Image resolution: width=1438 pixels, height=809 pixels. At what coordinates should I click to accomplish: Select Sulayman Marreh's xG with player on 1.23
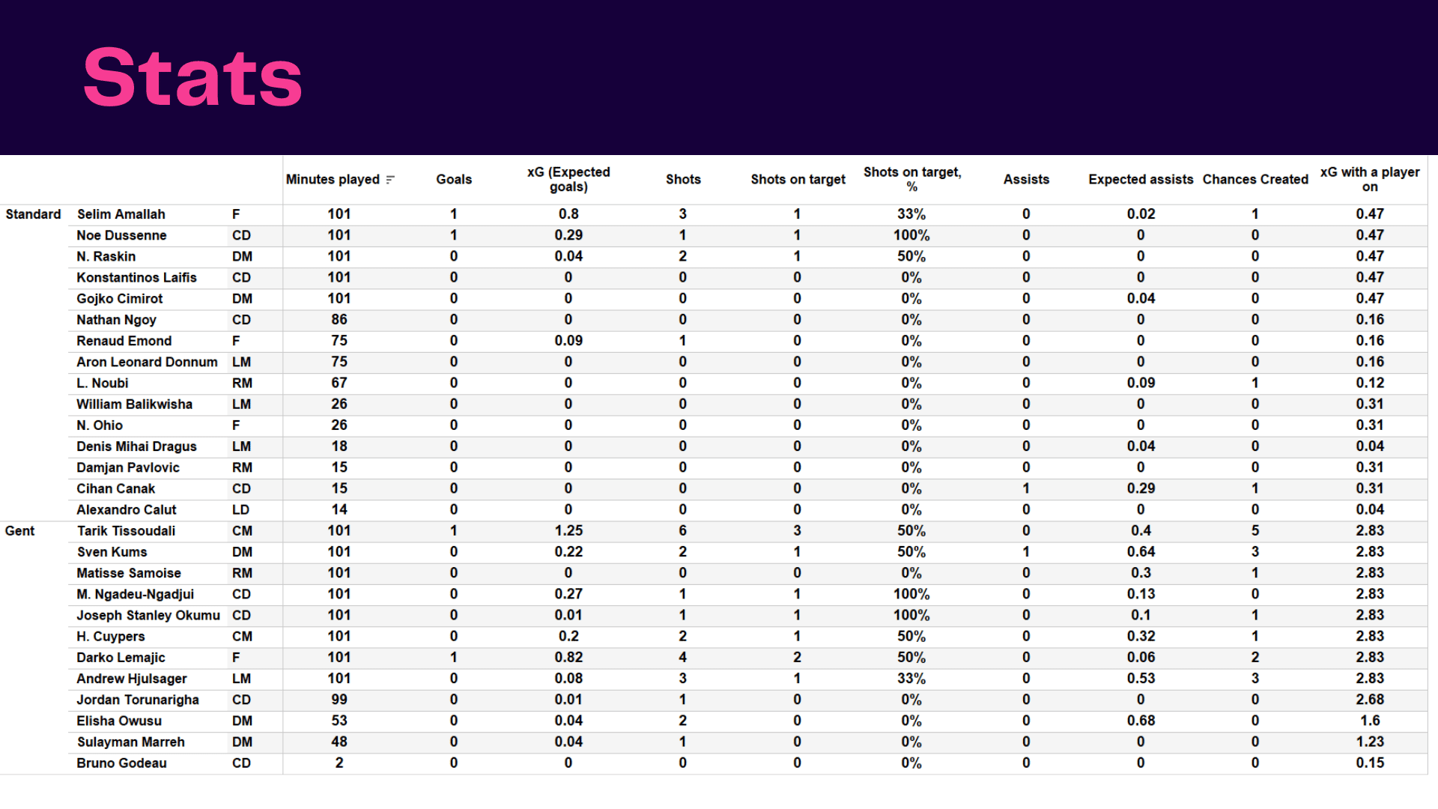(1370, 742)
